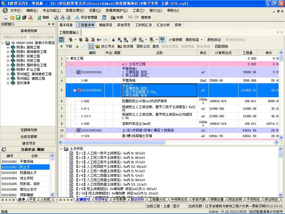Take a 快照 snapshot with camera icon

[117, 17]
